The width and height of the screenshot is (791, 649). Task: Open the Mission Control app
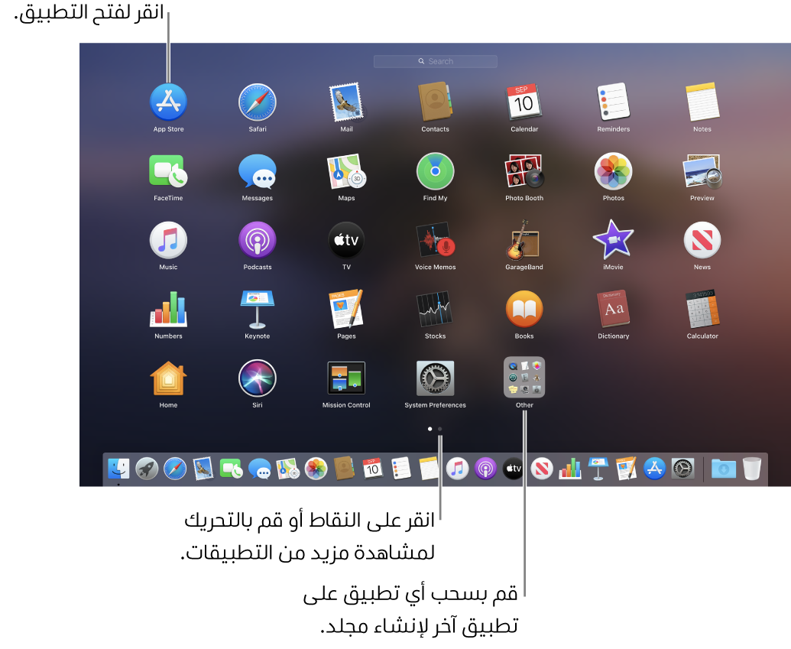(x=346, y=378)
